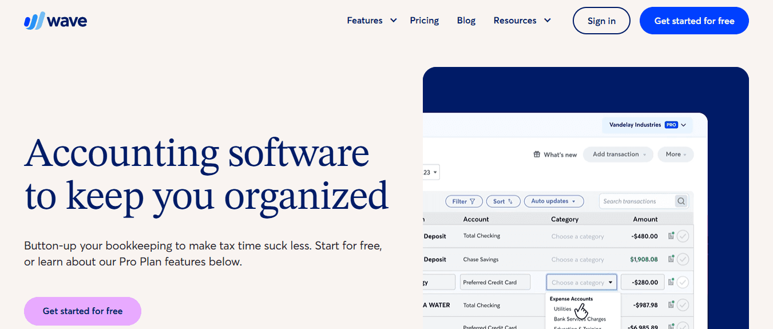The height and width of the screenshot is (329, 773).
Task: Open the Add transaction dropdown
Action: pos(619,154)
